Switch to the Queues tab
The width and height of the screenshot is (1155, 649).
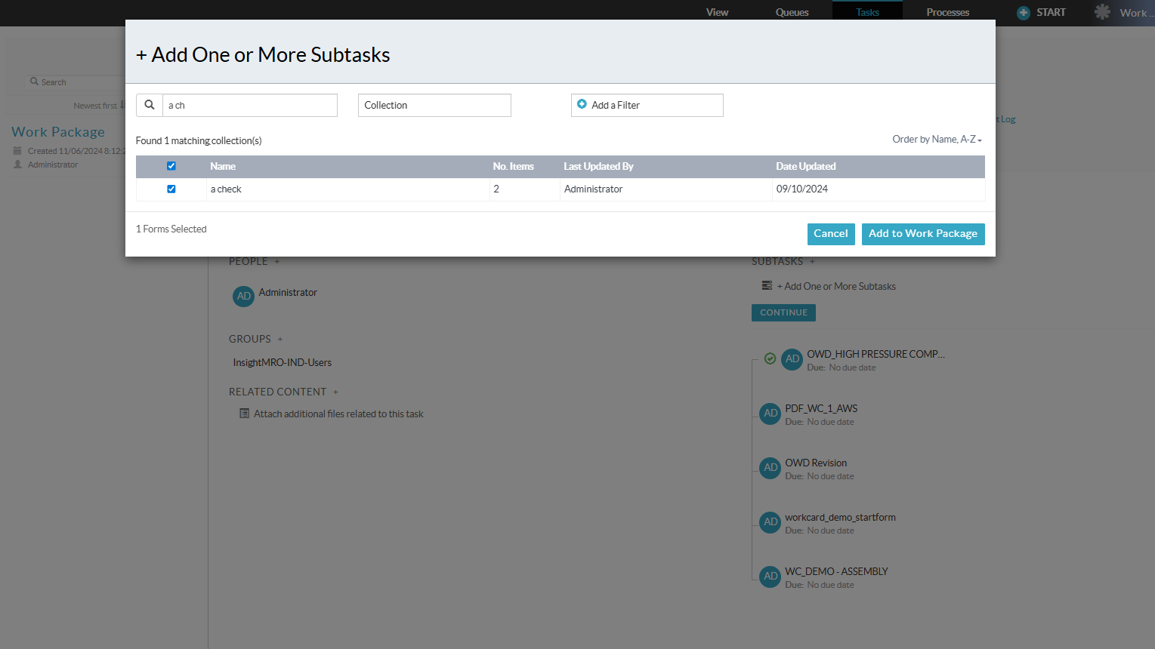tap(792, 12)
